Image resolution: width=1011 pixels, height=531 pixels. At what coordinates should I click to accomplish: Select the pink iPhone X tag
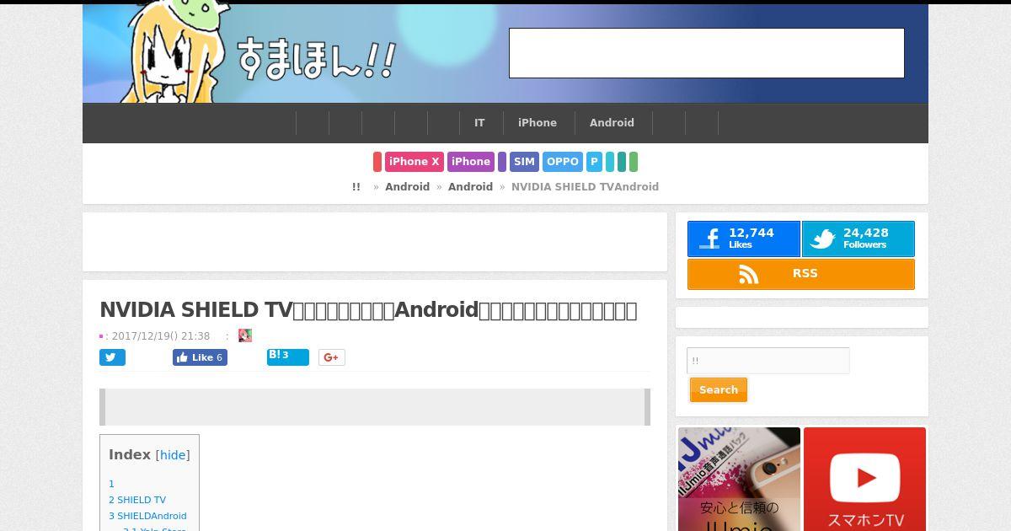click(415, 162)
